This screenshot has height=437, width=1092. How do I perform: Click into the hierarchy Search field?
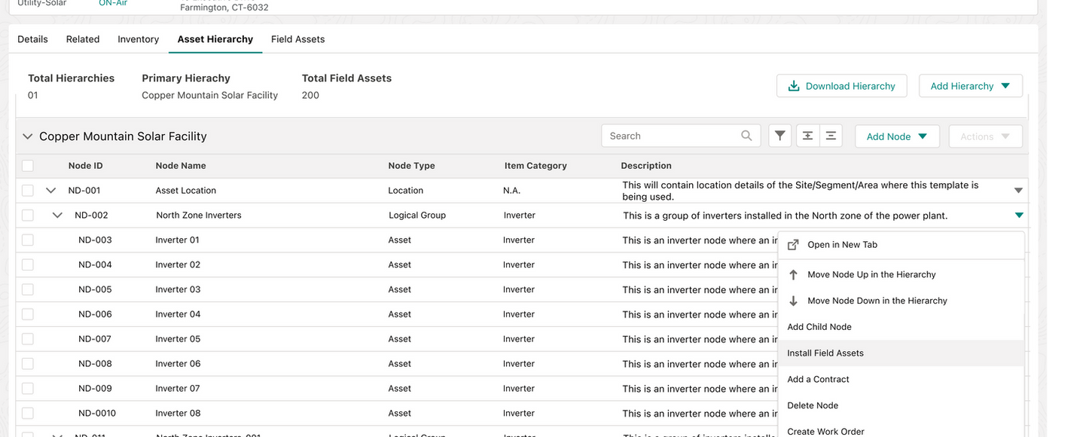pos(670,136)
